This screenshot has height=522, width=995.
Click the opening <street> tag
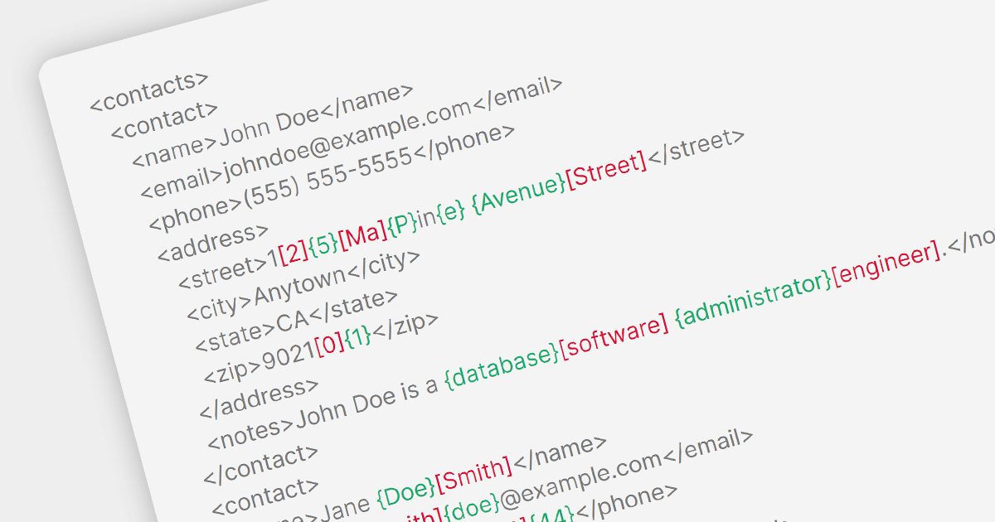point(221,270)
